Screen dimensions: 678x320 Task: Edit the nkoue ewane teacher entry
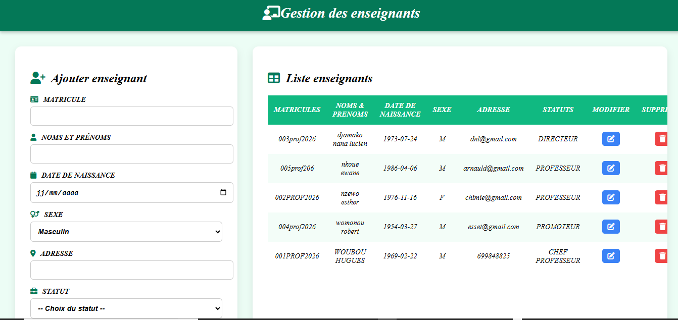click(611, 168)
